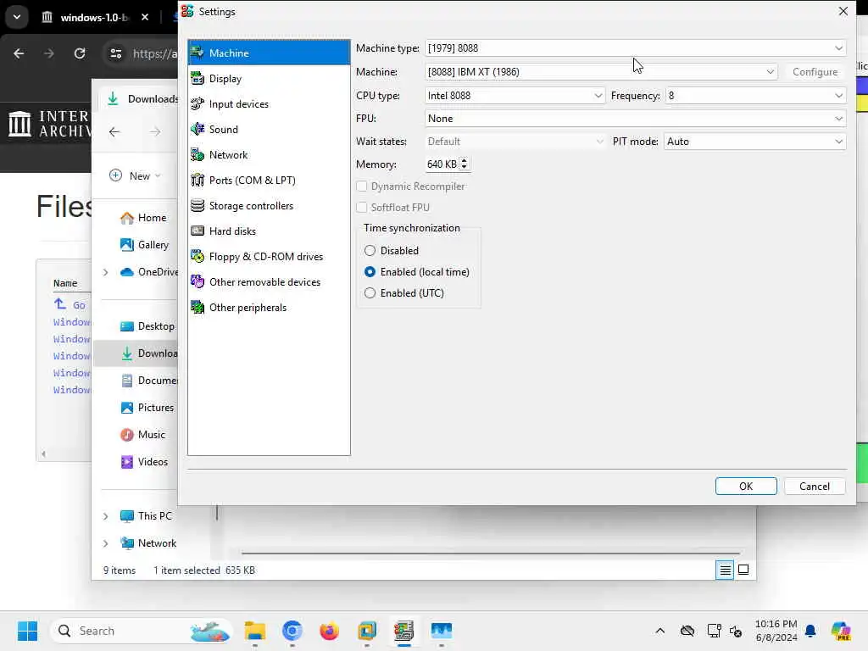The width and height of the screenshot is (868, 651).
Task: Open notification bell in taskbar
Action: pyautogui.click(x=810, y=631)
